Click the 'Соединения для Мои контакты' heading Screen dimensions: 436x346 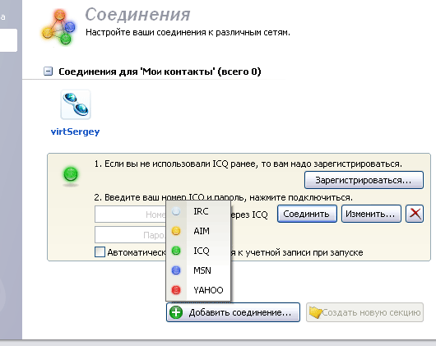(160, 72)
